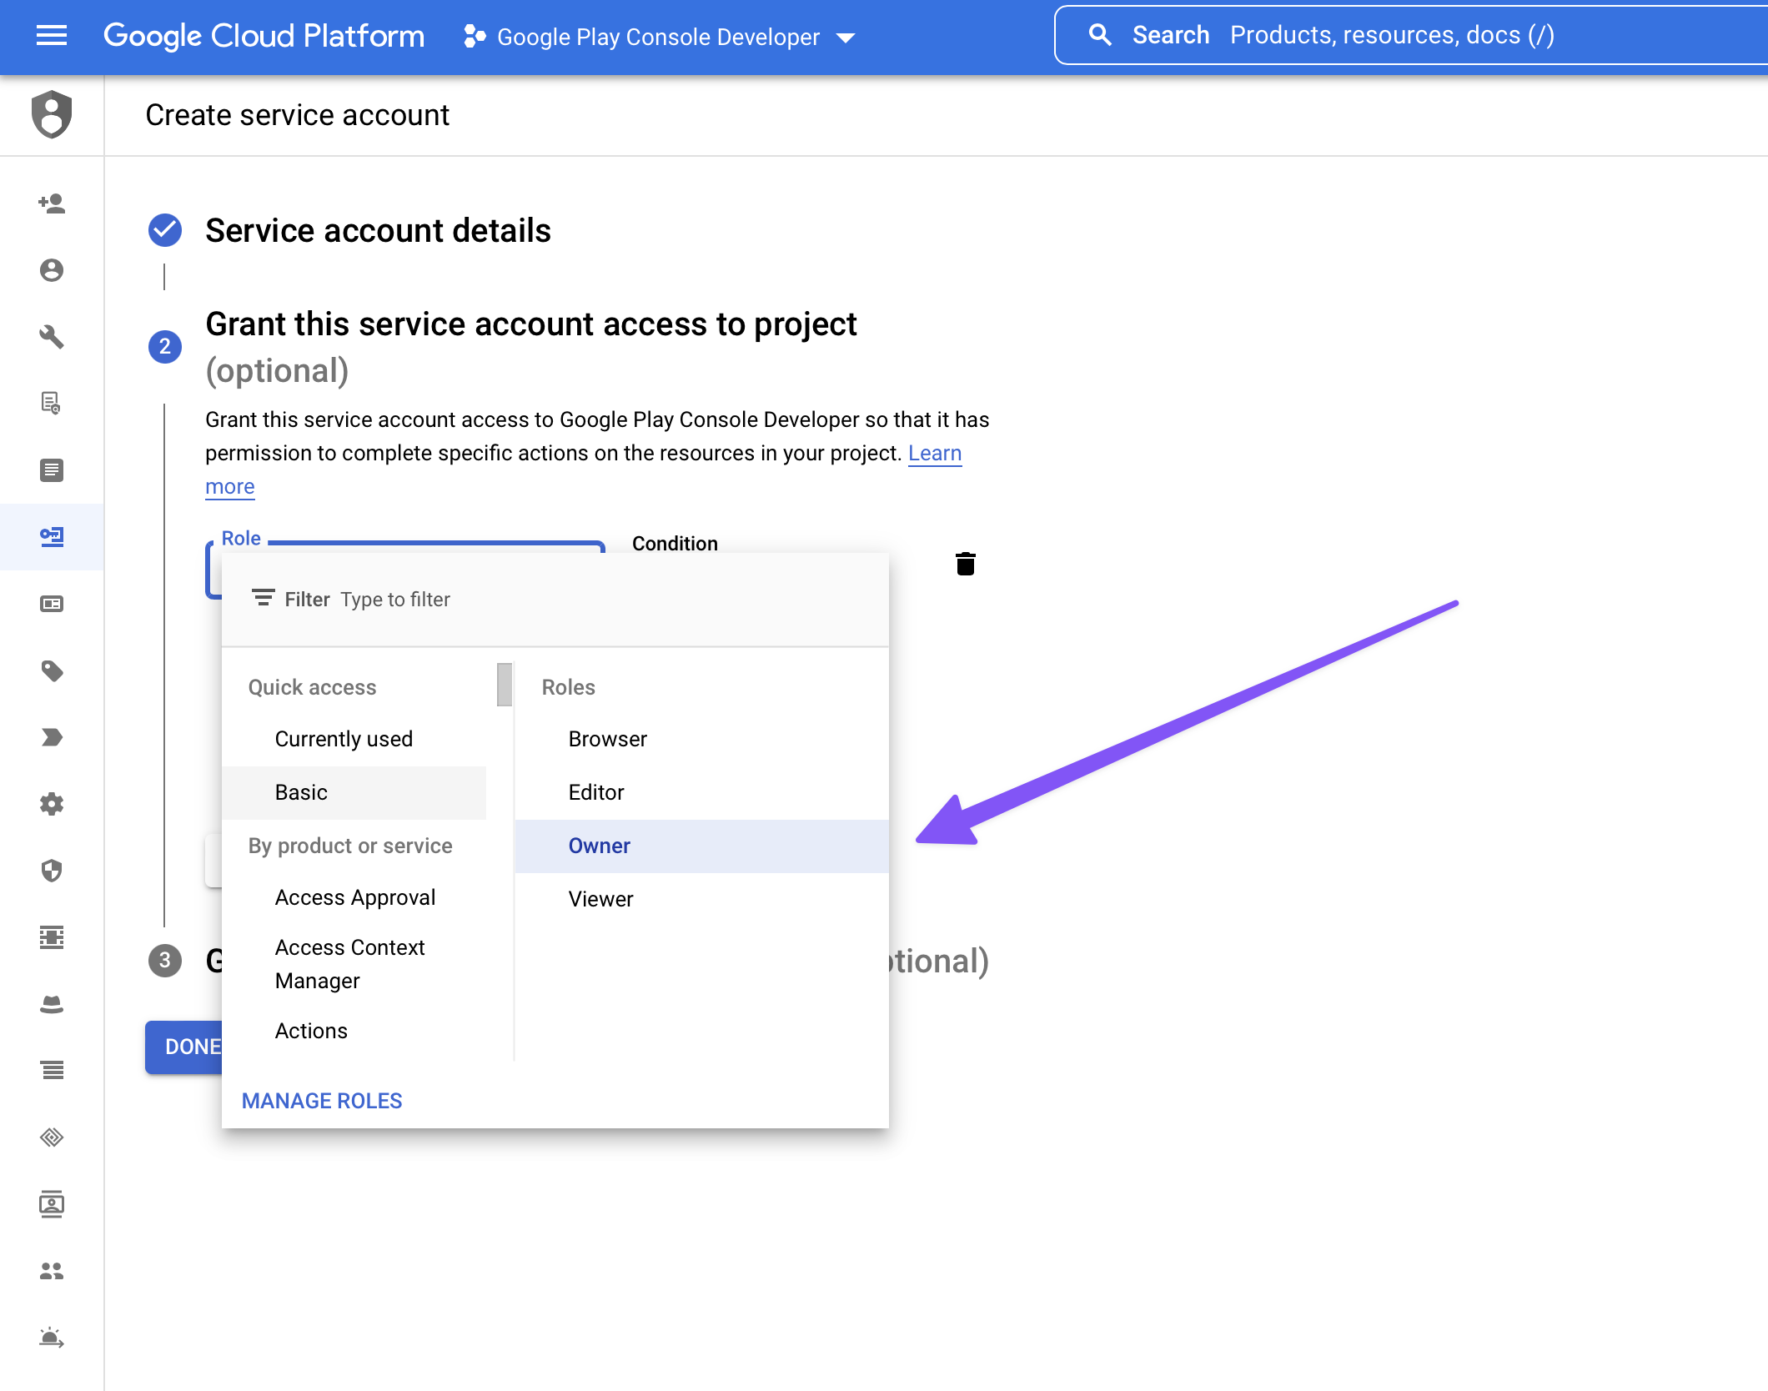
Task: Select the Editor role option
Action: (x=595, y=792)
